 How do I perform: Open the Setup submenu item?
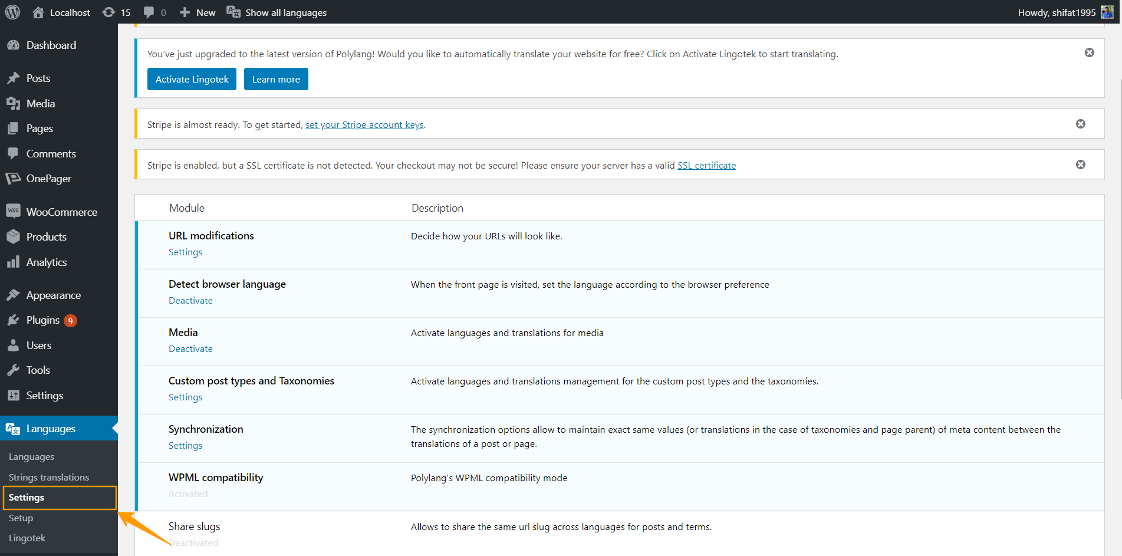(x=21, y=518)
